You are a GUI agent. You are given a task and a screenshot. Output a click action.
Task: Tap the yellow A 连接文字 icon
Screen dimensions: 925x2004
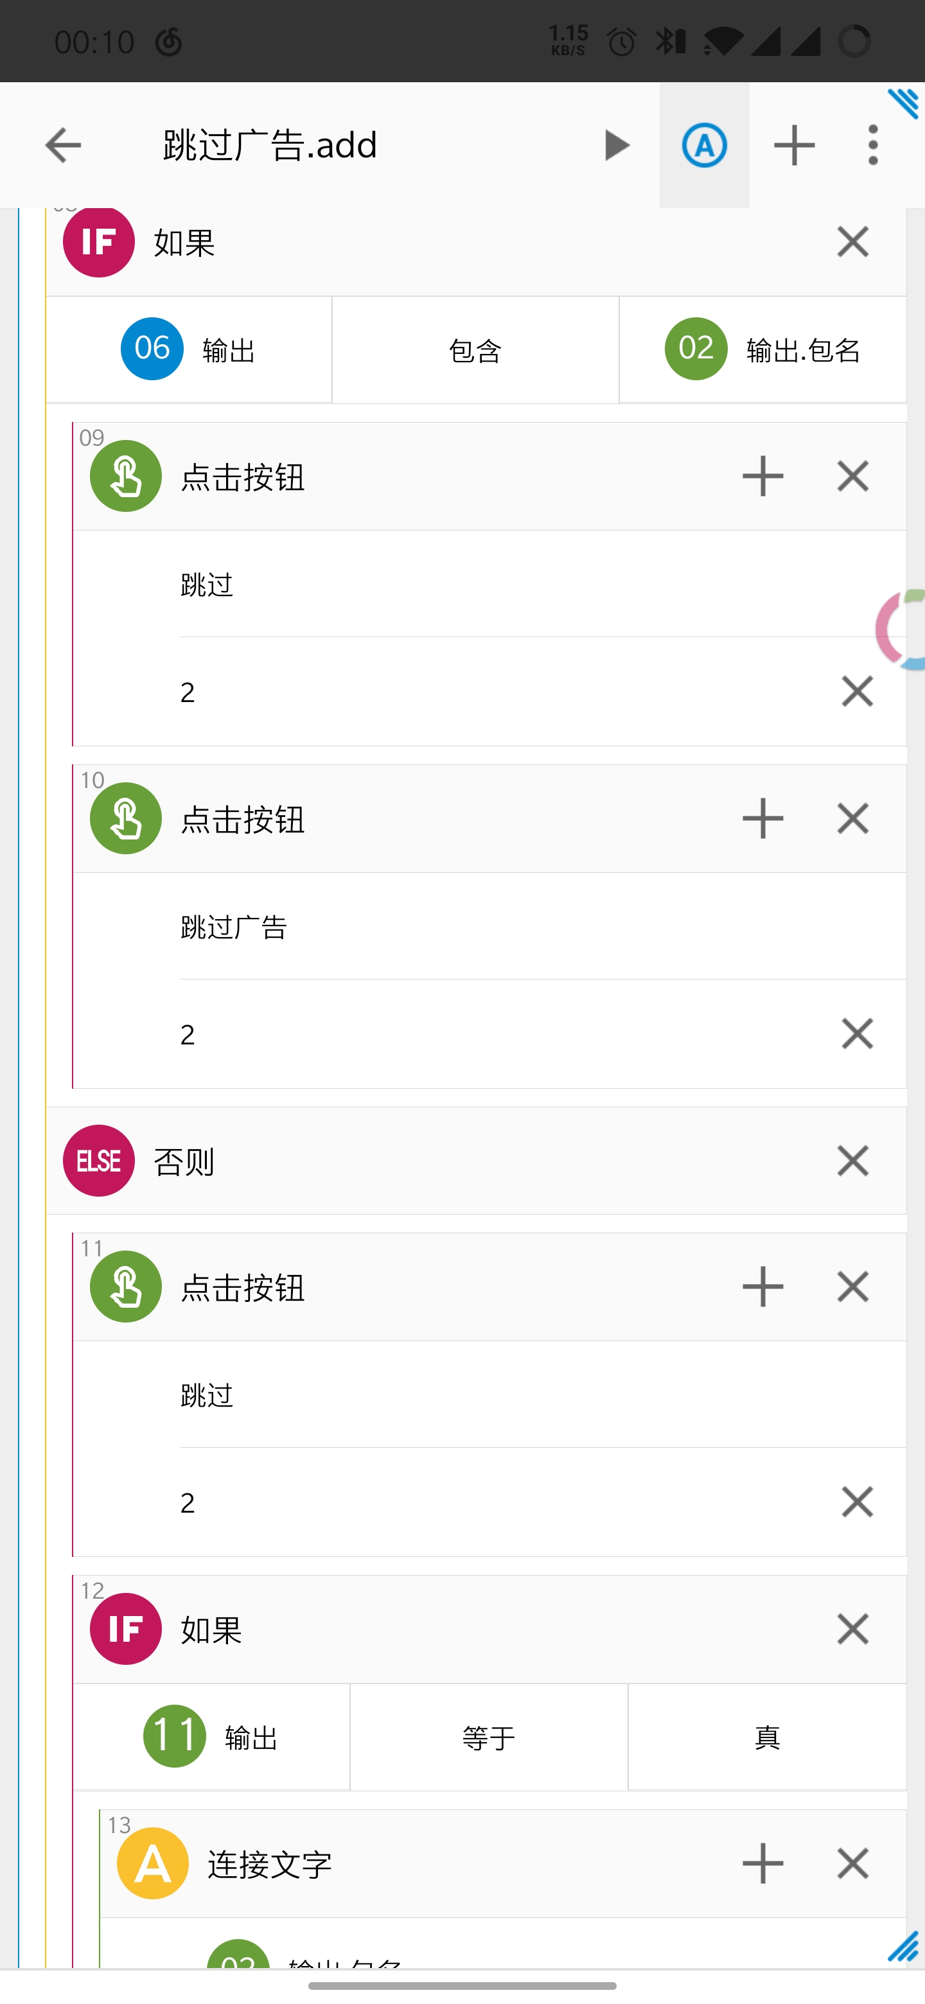click(x=154, y=1863)
